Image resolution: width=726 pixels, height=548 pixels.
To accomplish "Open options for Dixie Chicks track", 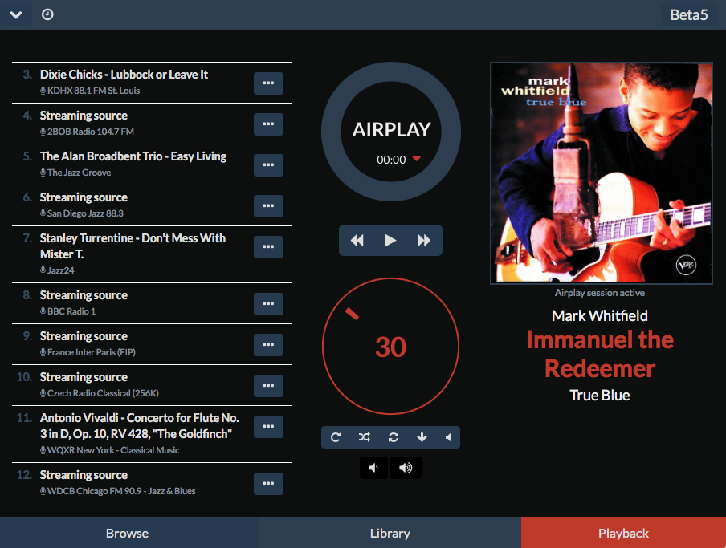I will pyautogui.click(x=268, y=83).
